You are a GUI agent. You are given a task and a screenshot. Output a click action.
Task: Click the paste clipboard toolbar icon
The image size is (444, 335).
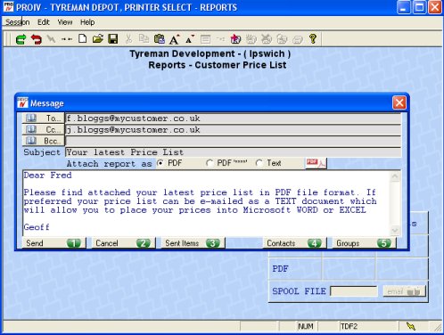pyautogui.click(x=160, y=39)
